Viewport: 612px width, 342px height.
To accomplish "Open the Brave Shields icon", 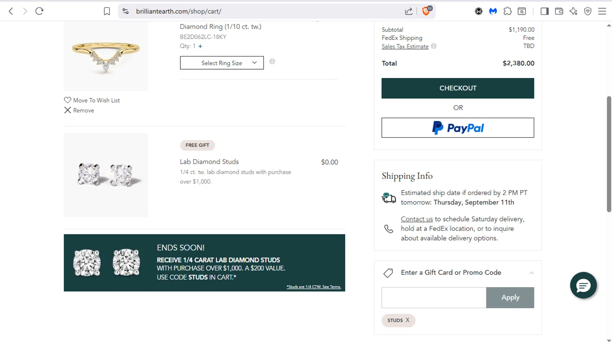I will pyautogui.click(x=426, y=11).
